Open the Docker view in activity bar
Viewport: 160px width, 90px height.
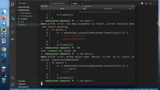[12, 39]
